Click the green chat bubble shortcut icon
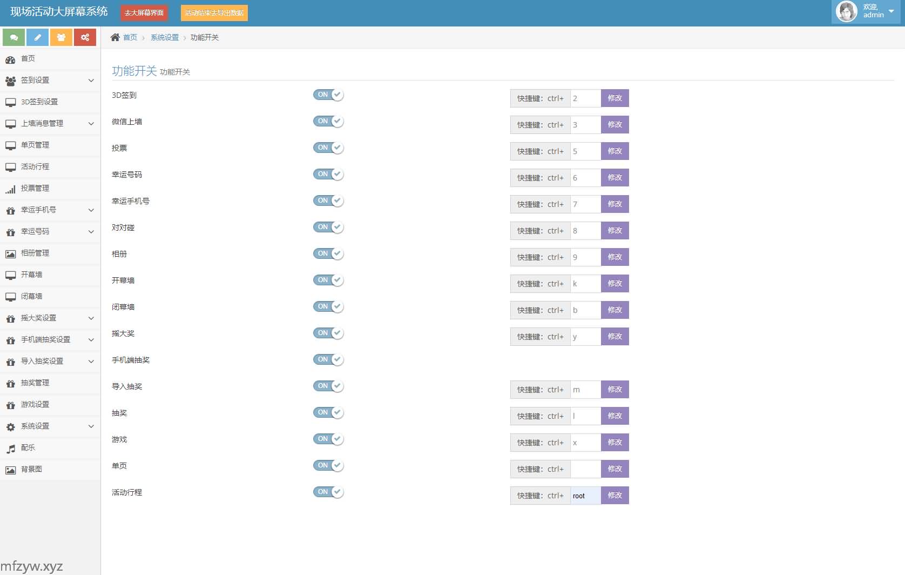The height and width of the screenshot is (575, 905). [x=14, y=37]
